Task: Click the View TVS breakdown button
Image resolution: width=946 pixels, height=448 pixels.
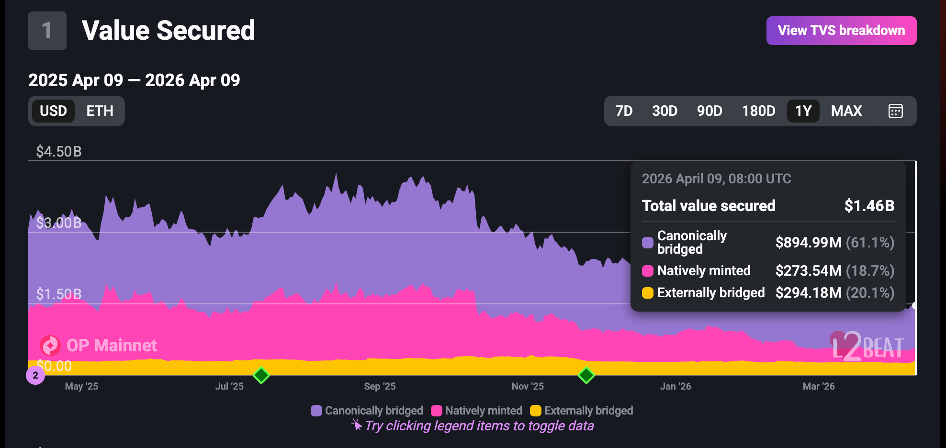Action: [x=841, y=31]
